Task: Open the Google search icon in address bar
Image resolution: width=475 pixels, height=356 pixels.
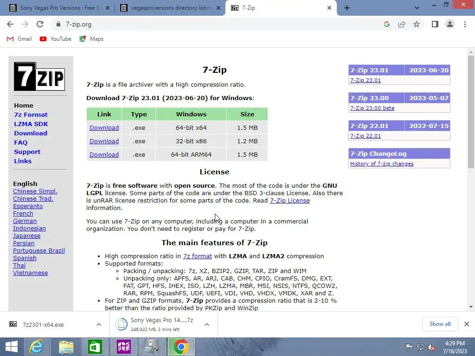Action: [x=386, y=24]
